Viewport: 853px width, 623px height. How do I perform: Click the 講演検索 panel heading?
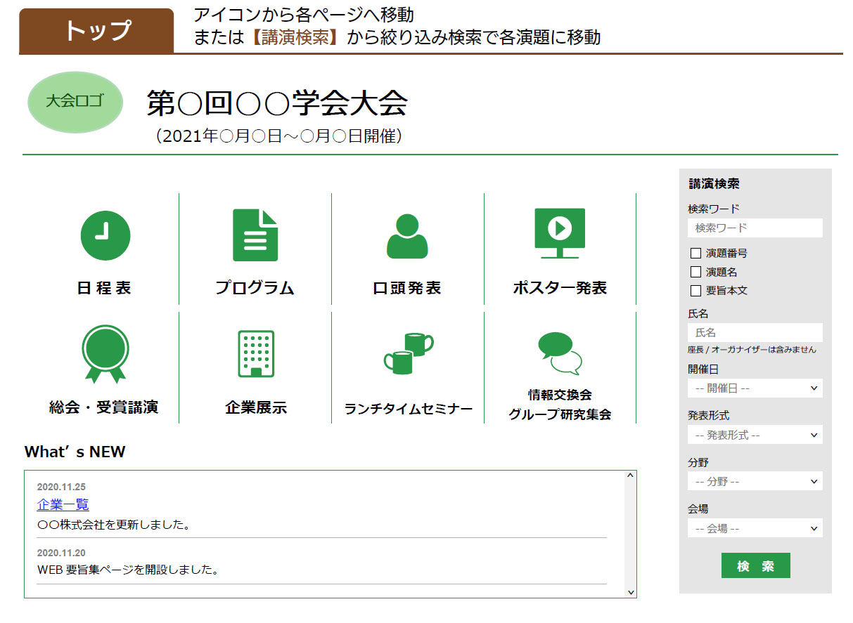(714, 184)
